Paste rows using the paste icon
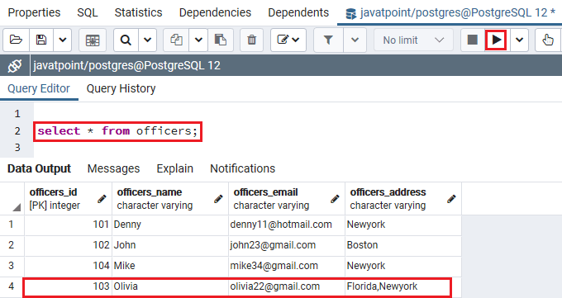 pyautogui.click(x=220, y=40)
